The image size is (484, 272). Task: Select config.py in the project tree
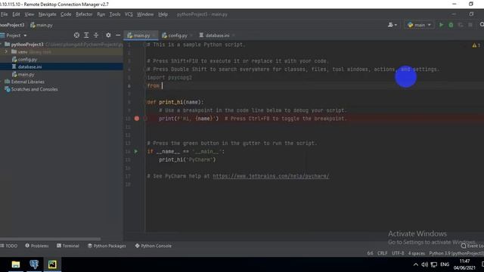point(27,59)
